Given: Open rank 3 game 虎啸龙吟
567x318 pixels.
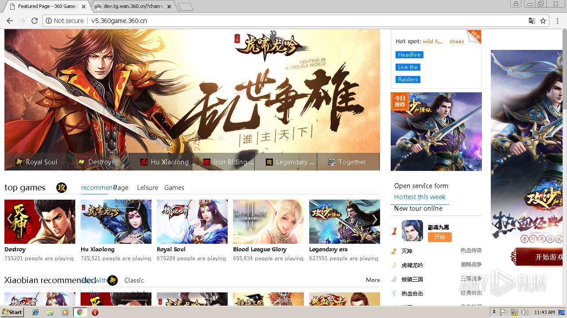Looking at the screenshot, I should 412,265.
